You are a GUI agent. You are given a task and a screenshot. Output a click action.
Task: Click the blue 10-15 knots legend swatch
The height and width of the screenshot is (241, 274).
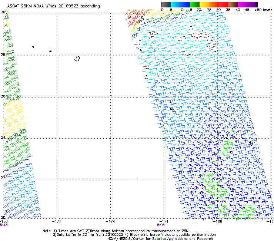coord(185,4)
